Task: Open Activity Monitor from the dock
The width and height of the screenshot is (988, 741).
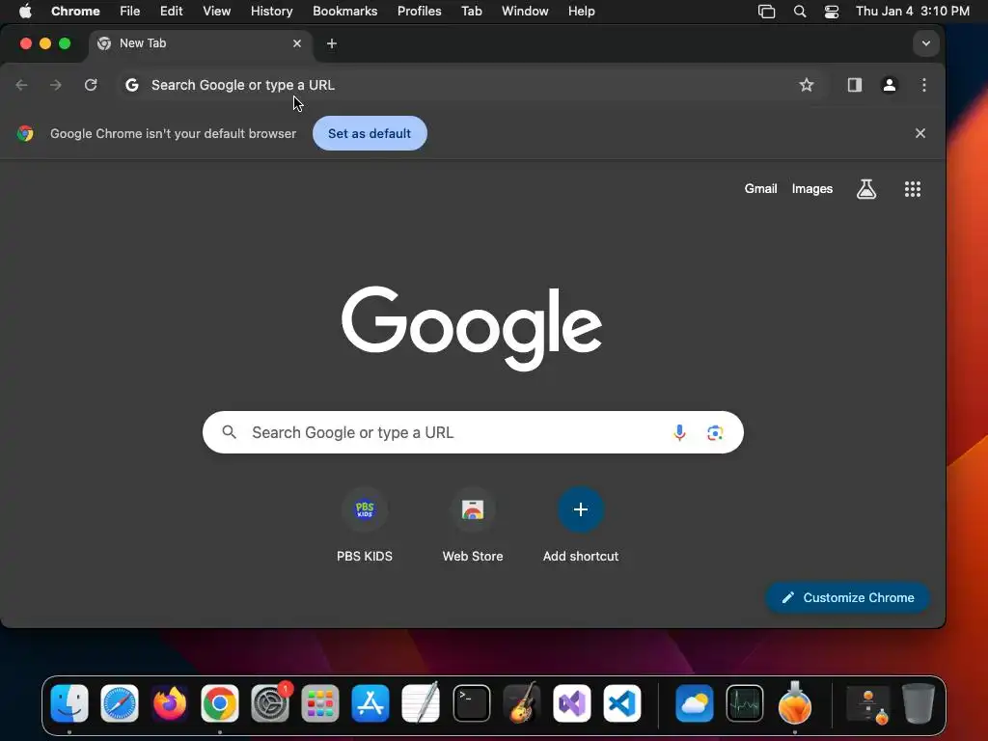Action: (745, 703)
